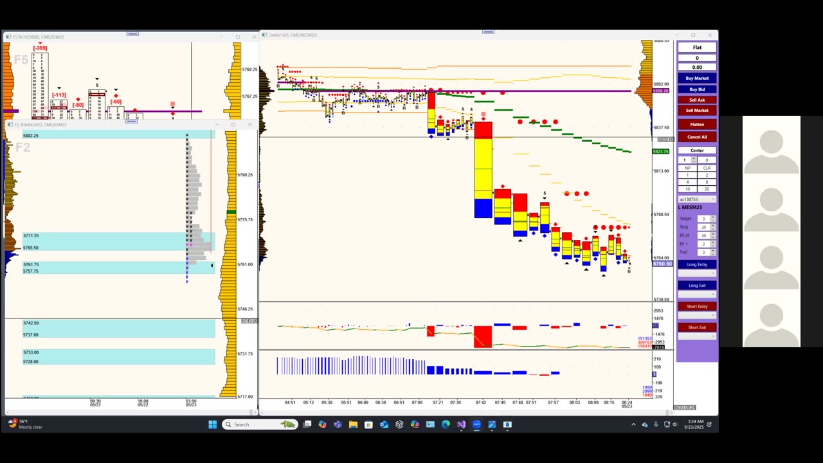Adjust the Stop value stepper
The height and width of the screenshot is (463, 823).
(713, 227)
